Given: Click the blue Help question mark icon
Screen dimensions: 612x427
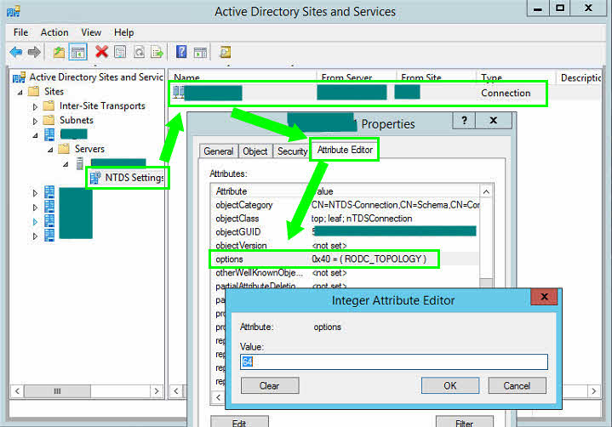Looking at the screenshot, I should click(181, 52).
